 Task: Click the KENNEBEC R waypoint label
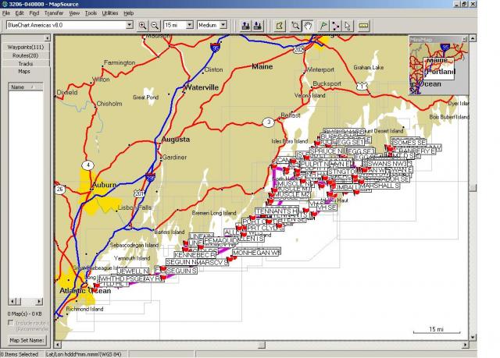195,255
